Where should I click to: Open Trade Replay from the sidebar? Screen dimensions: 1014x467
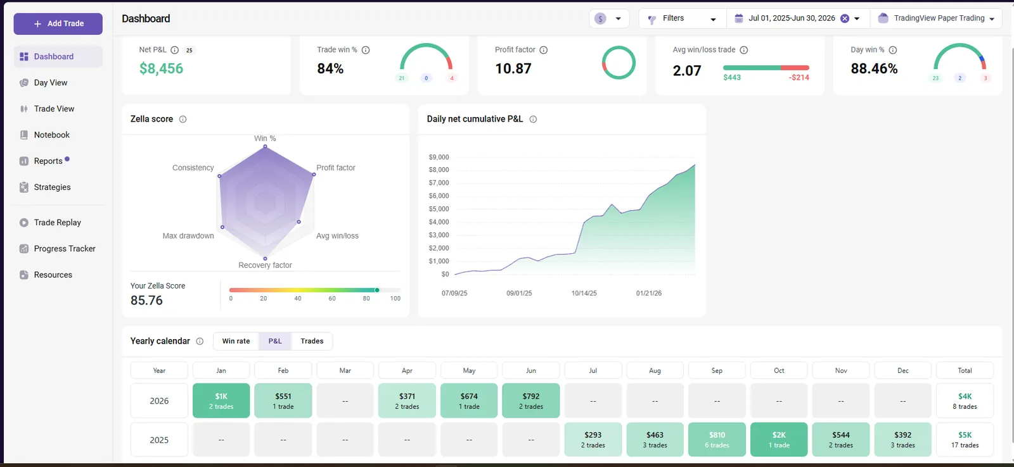pos(58,223)
